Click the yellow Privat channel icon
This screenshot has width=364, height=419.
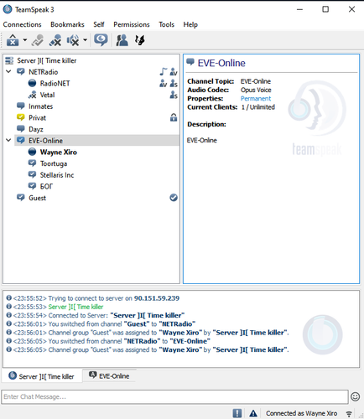coord(21,117)
